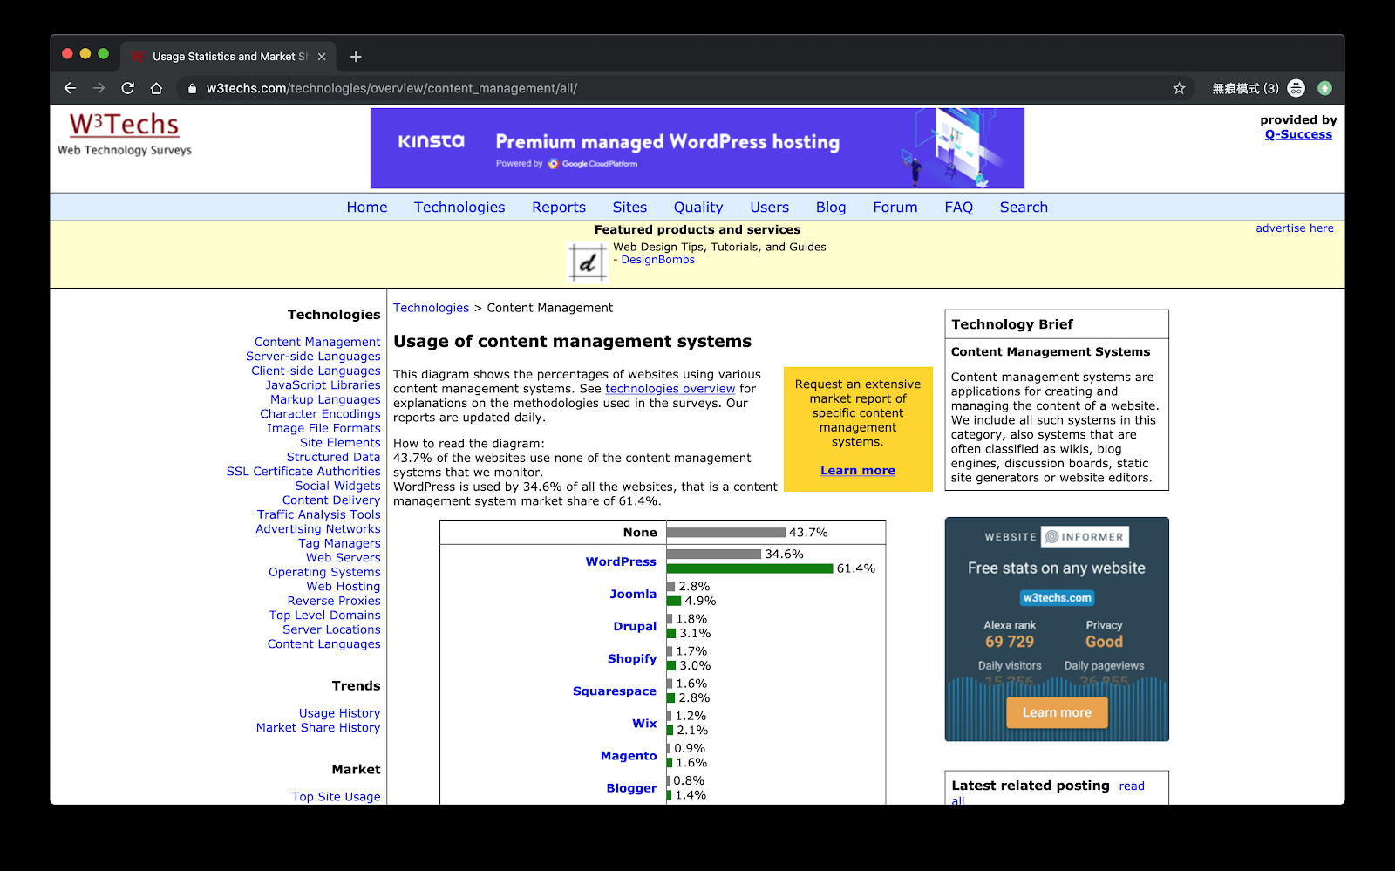Click the Alexa rank value 69 729

[x=1010, y=642]
